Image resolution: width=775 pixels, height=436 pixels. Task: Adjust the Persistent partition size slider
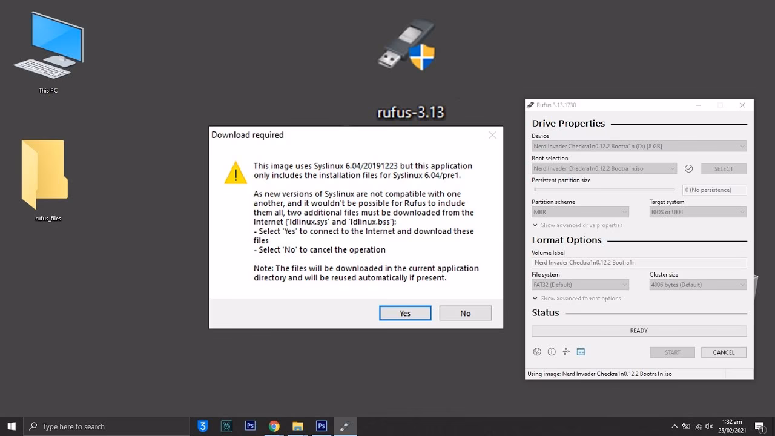pos(603,190)
